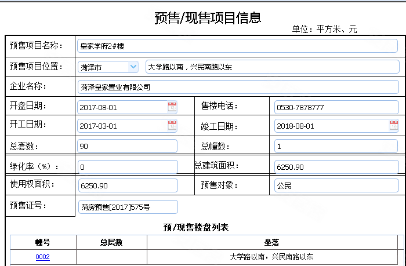Expand the 菏泽市 city dropdown

(133, 67)
